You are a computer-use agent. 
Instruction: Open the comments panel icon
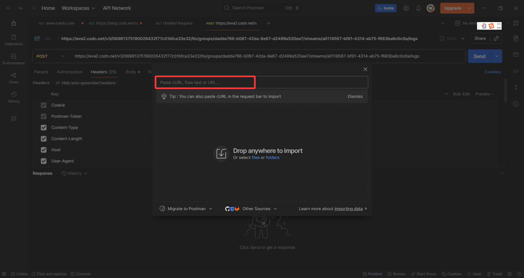point(516,55)
